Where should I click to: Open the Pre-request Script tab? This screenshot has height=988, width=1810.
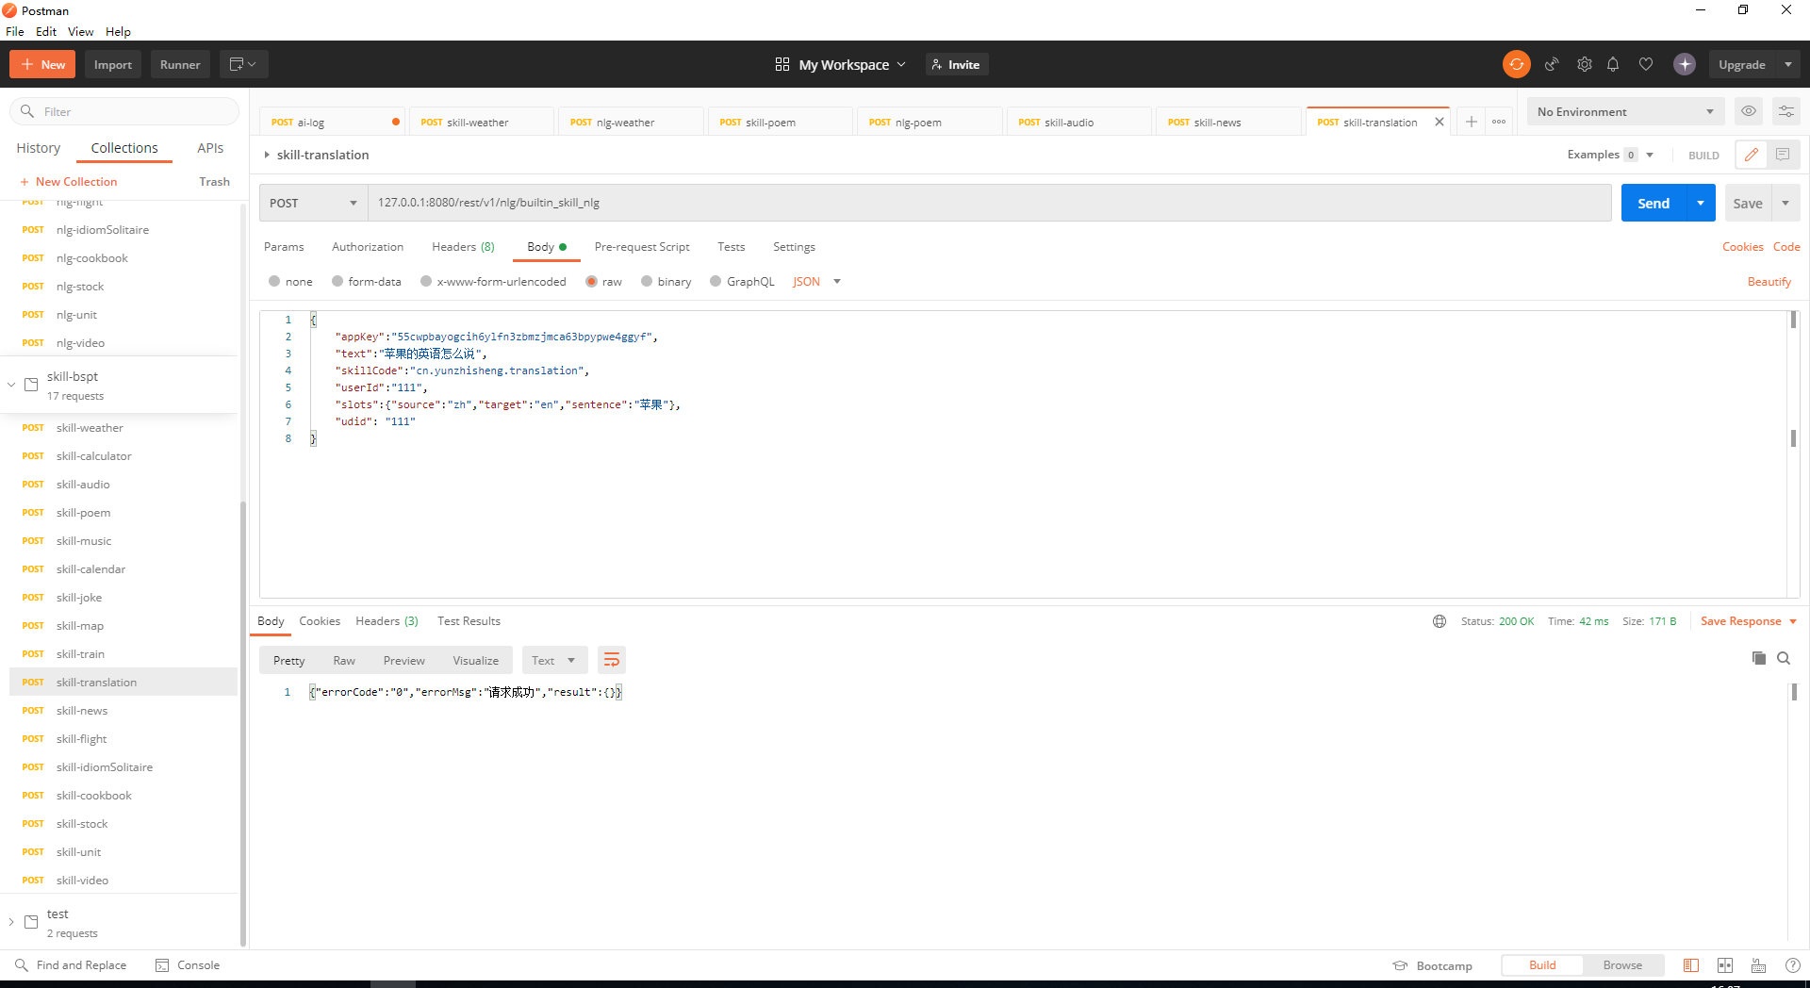[642, 247]
